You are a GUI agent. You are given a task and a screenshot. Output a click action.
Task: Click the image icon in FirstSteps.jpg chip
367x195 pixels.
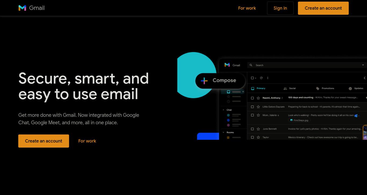(291, 120)
